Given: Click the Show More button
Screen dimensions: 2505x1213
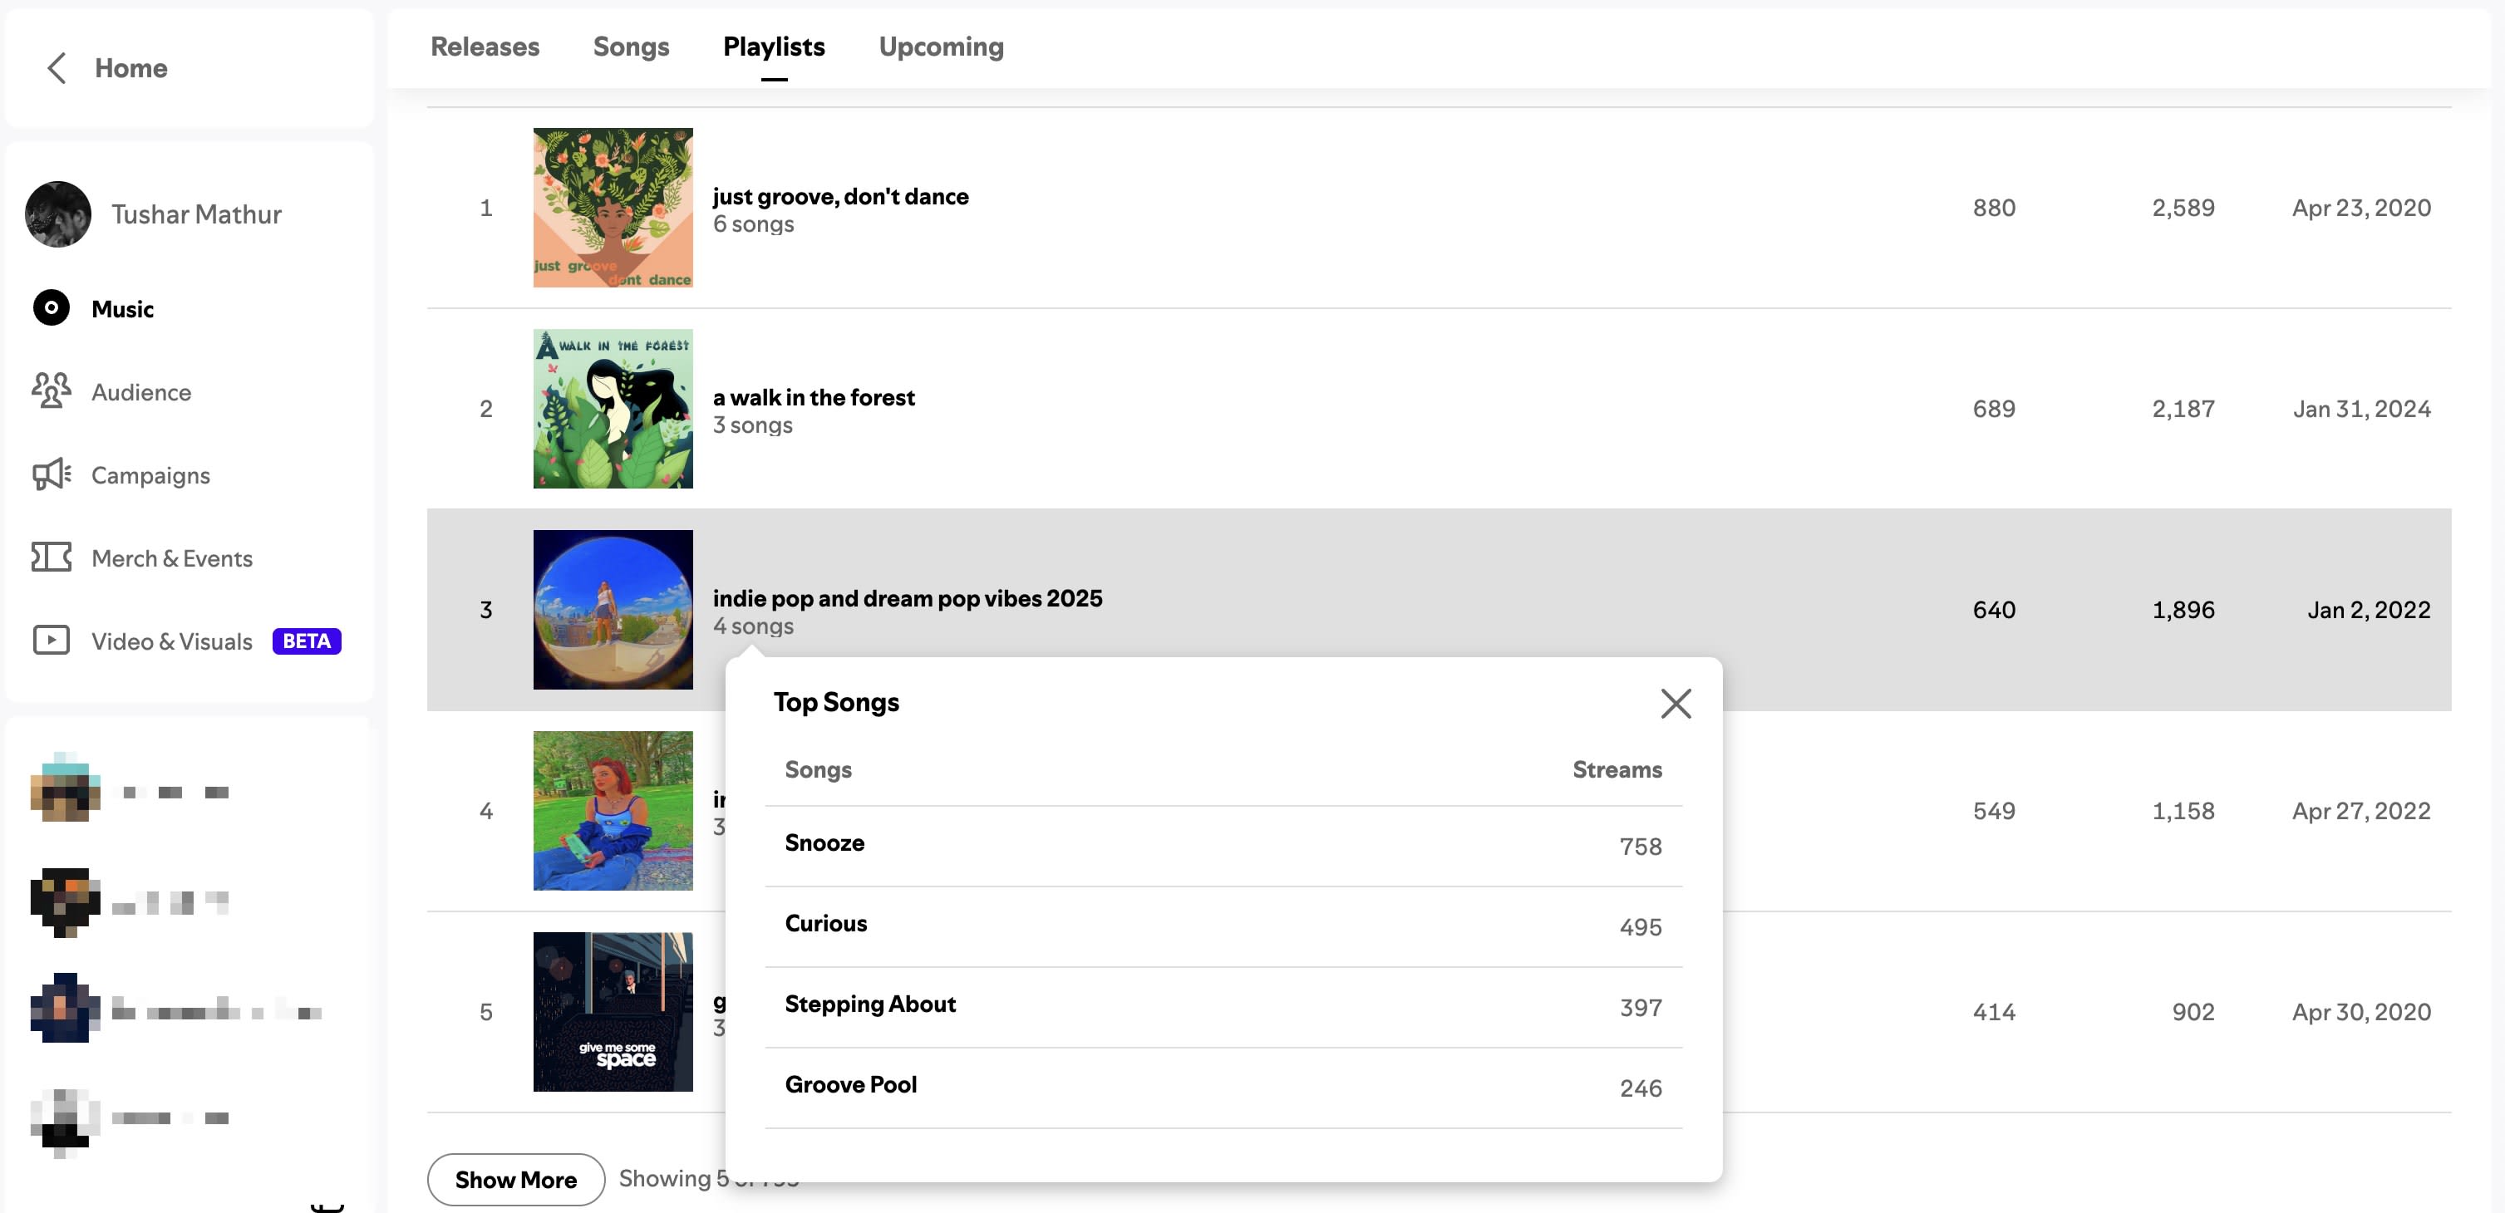Looking at the screenshot, I should 515,1179.
